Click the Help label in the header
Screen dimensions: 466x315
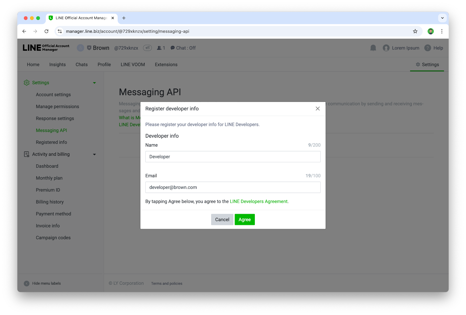click(438, 48)
